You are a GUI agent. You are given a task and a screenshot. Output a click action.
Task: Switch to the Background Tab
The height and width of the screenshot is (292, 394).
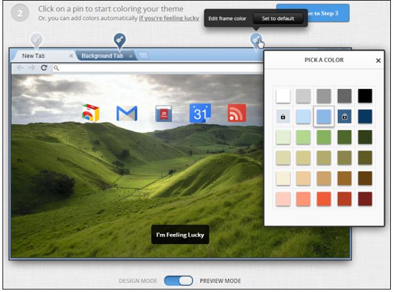pos(103,56)
